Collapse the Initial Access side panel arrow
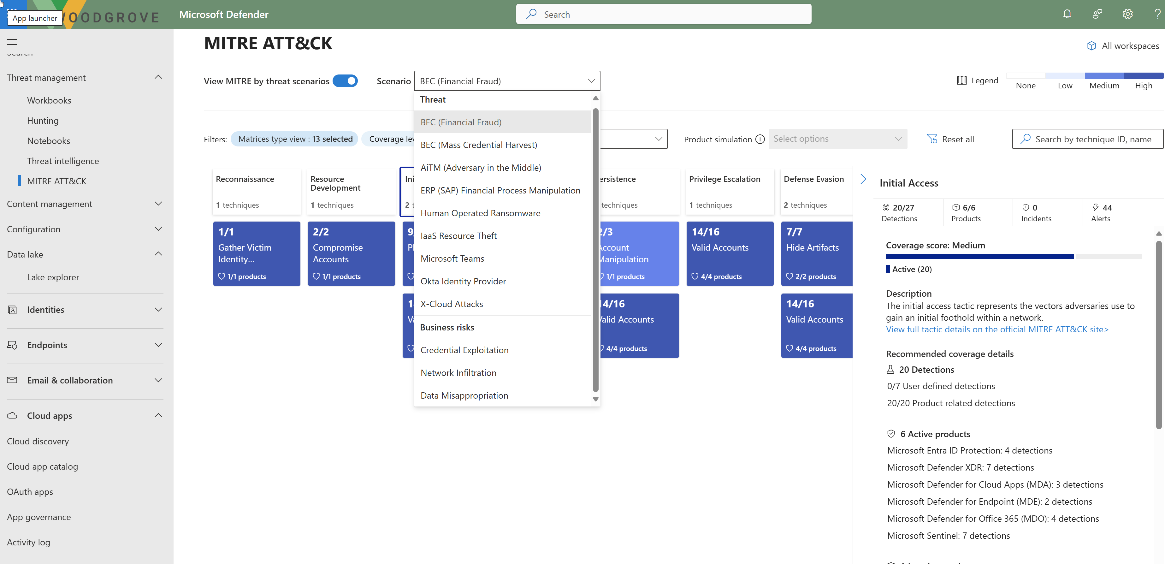 coord(863,179)
